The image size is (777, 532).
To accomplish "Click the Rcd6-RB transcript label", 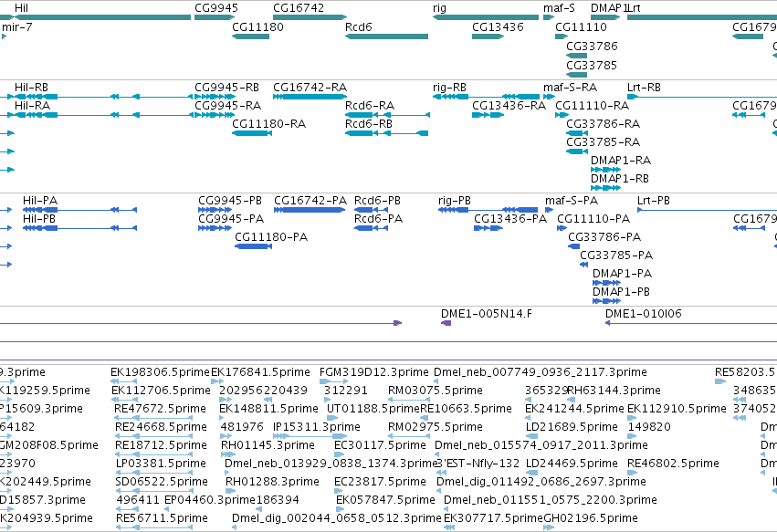I will click(369, 124).
